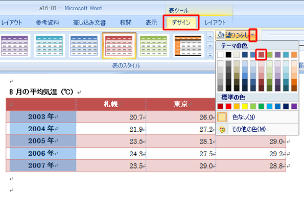
Task: Switch to the デザイン tab
Action: tap(181, 22)
